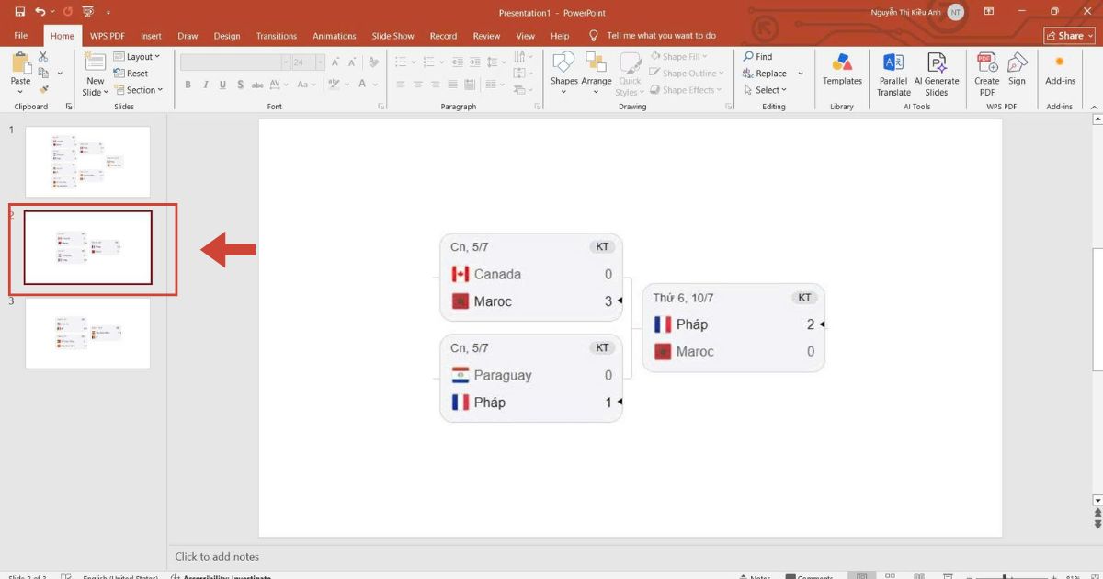
Task: Center text in Paragraph group
Action: point(418,85)
